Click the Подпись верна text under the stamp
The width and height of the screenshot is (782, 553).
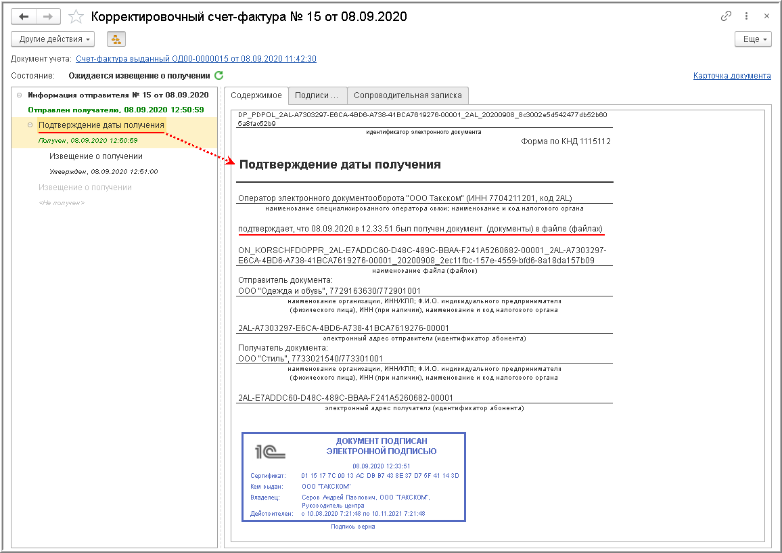coord(352,527)
